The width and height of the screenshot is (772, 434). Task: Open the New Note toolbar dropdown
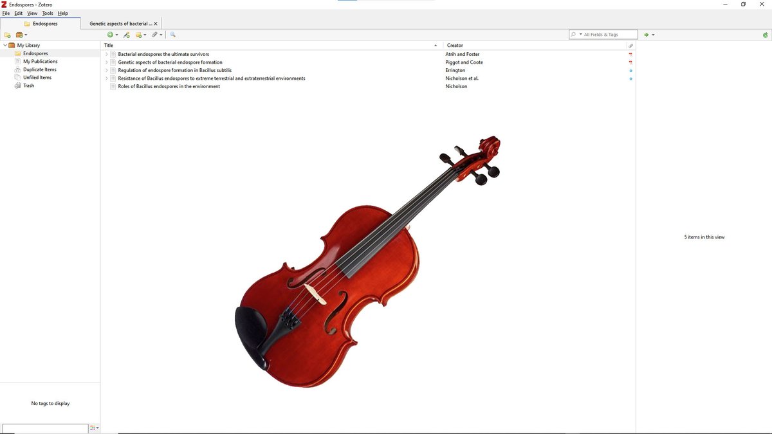pyautogui.click(x=141, y=35)
